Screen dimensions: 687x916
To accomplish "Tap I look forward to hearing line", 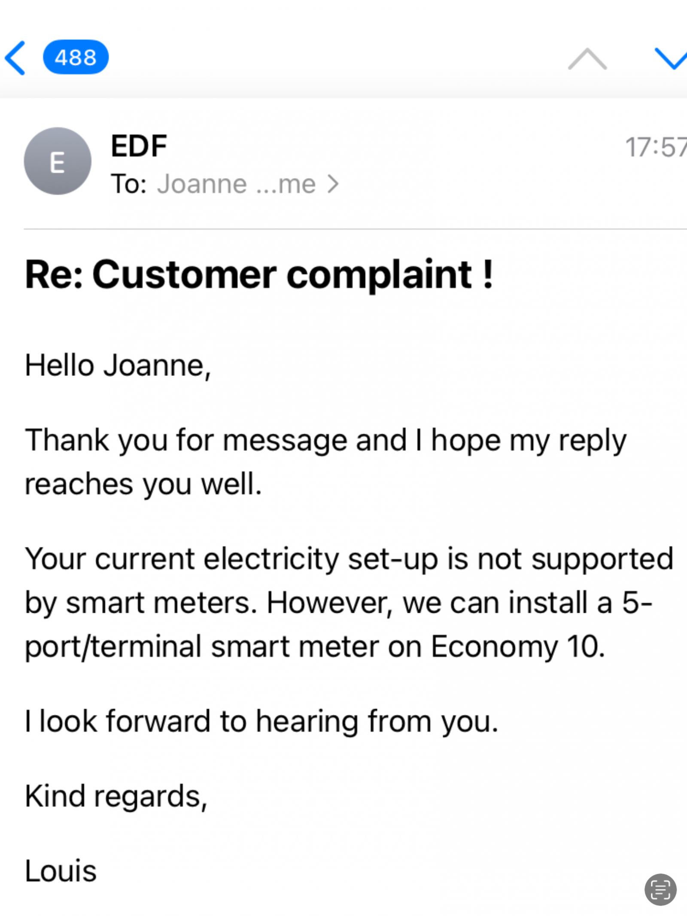I will click(x=261, y=721).
